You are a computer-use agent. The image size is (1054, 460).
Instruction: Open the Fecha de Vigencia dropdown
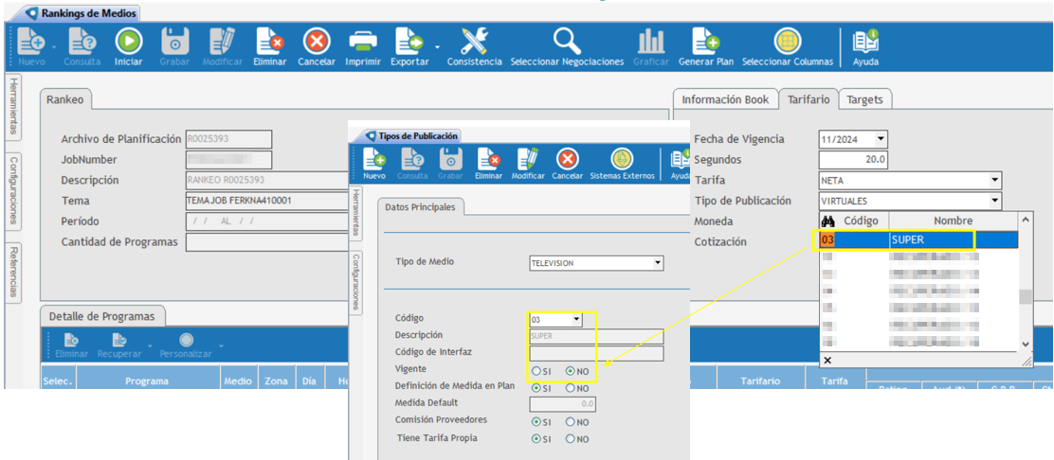click(x=881, y=139)
